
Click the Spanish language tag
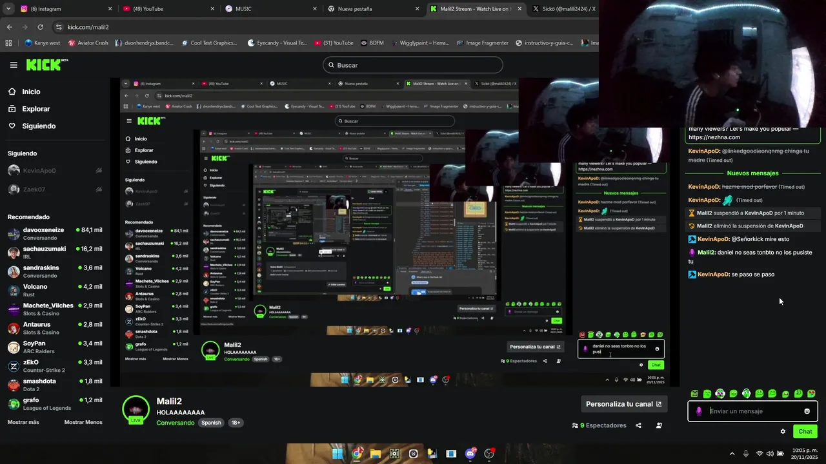click(x=210, y=423)
